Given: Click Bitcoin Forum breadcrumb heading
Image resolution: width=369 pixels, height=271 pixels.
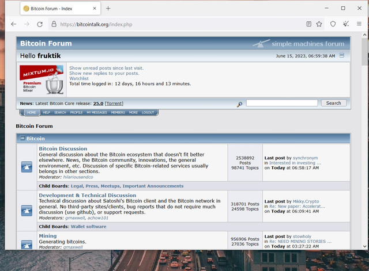Looking at the screenshot, I should pyautogui.click(x=35, y=126).
